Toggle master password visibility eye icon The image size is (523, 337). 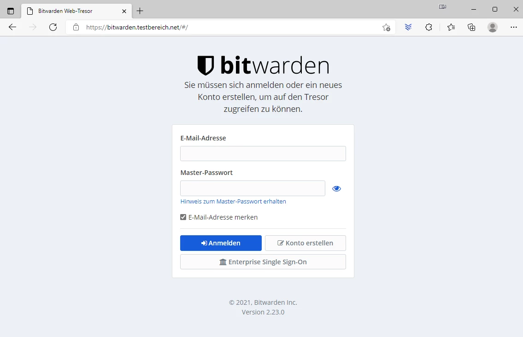click(x=336, y=189)
